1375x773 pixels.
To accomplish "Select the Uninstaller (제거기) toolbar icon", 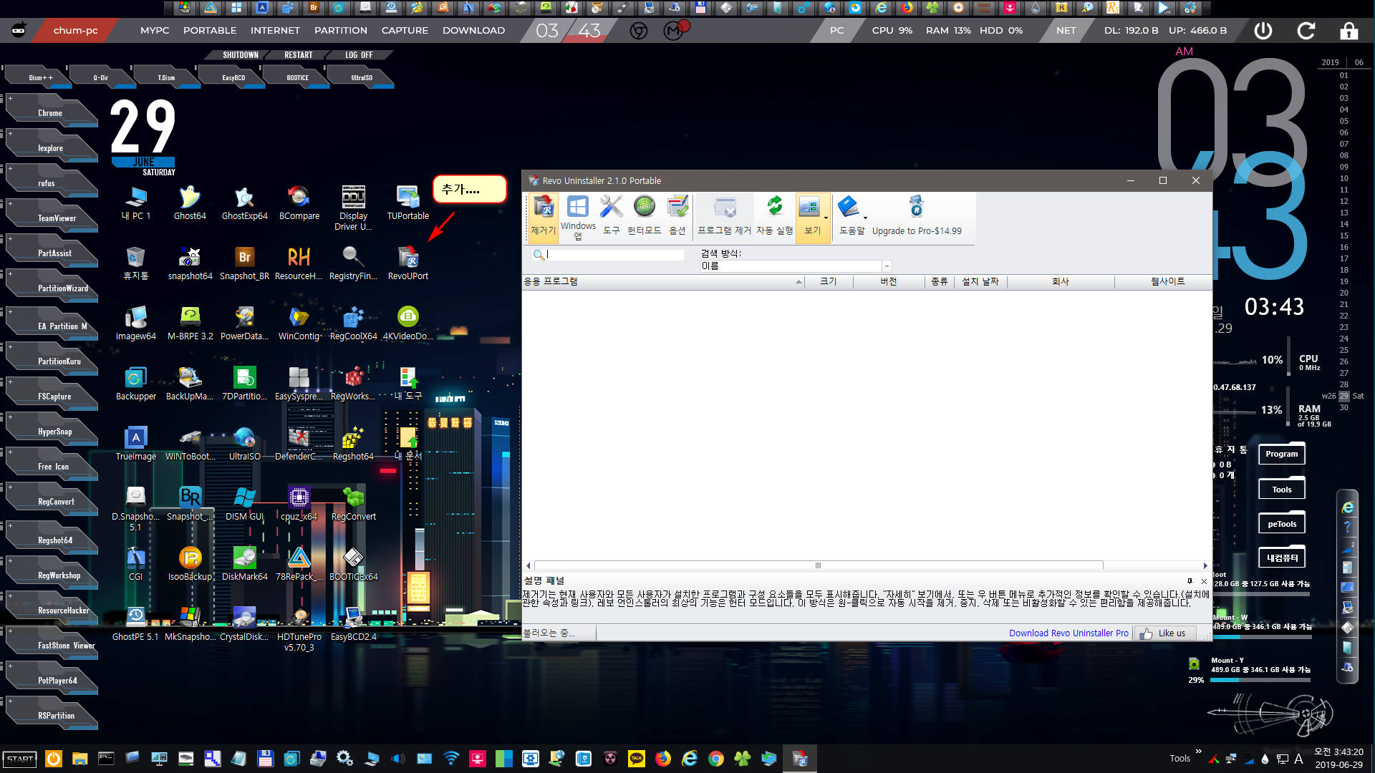I will (543, 216).
